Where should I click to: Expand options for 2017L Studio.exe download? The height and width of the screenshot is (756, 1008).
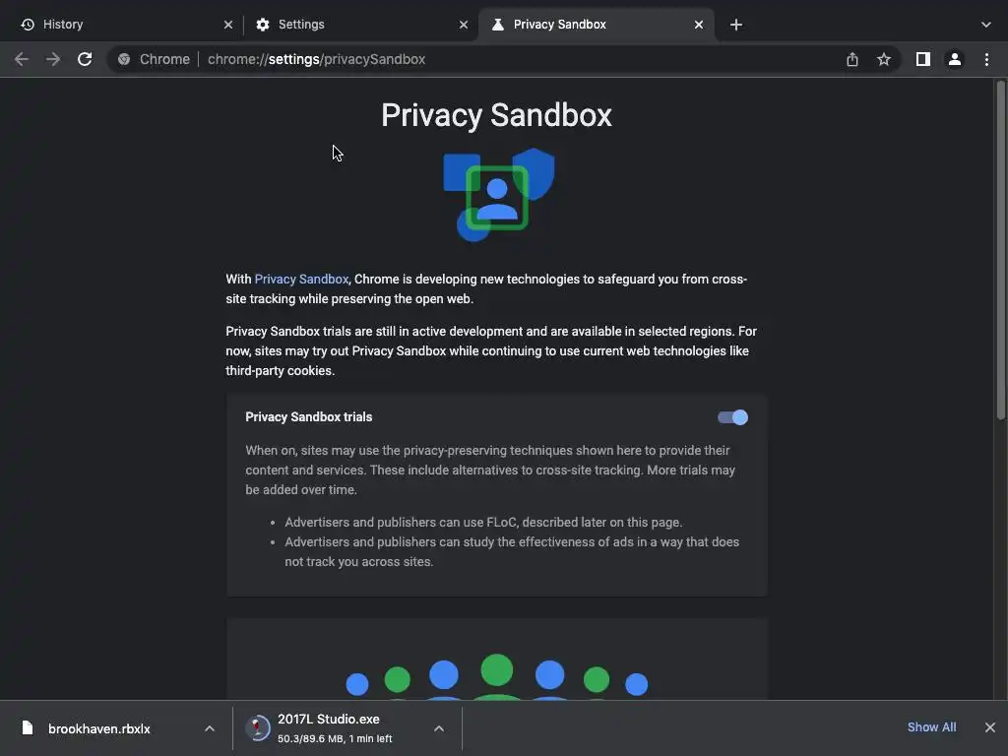[438, 728]
